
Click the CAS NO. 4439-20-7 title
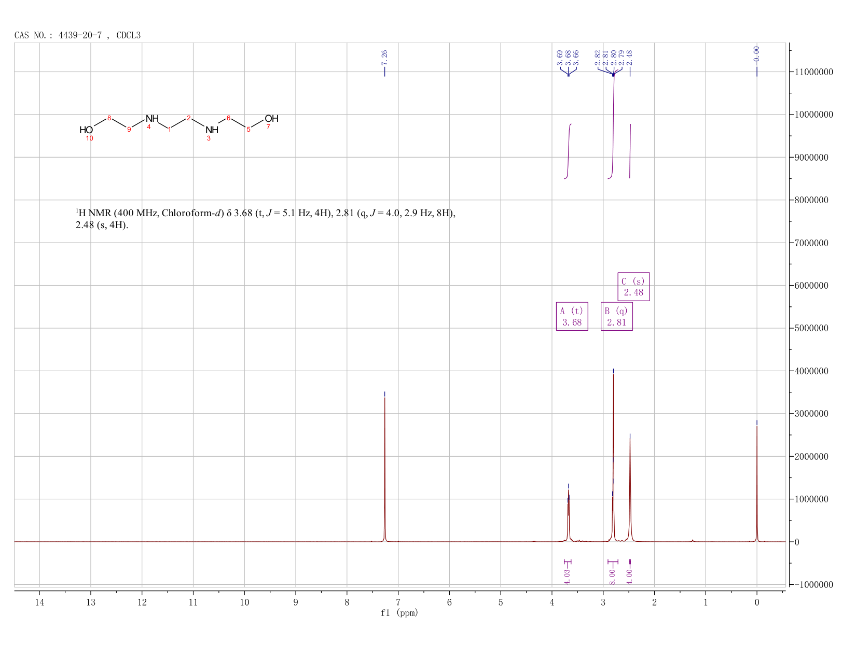click(x=78, y=35)
